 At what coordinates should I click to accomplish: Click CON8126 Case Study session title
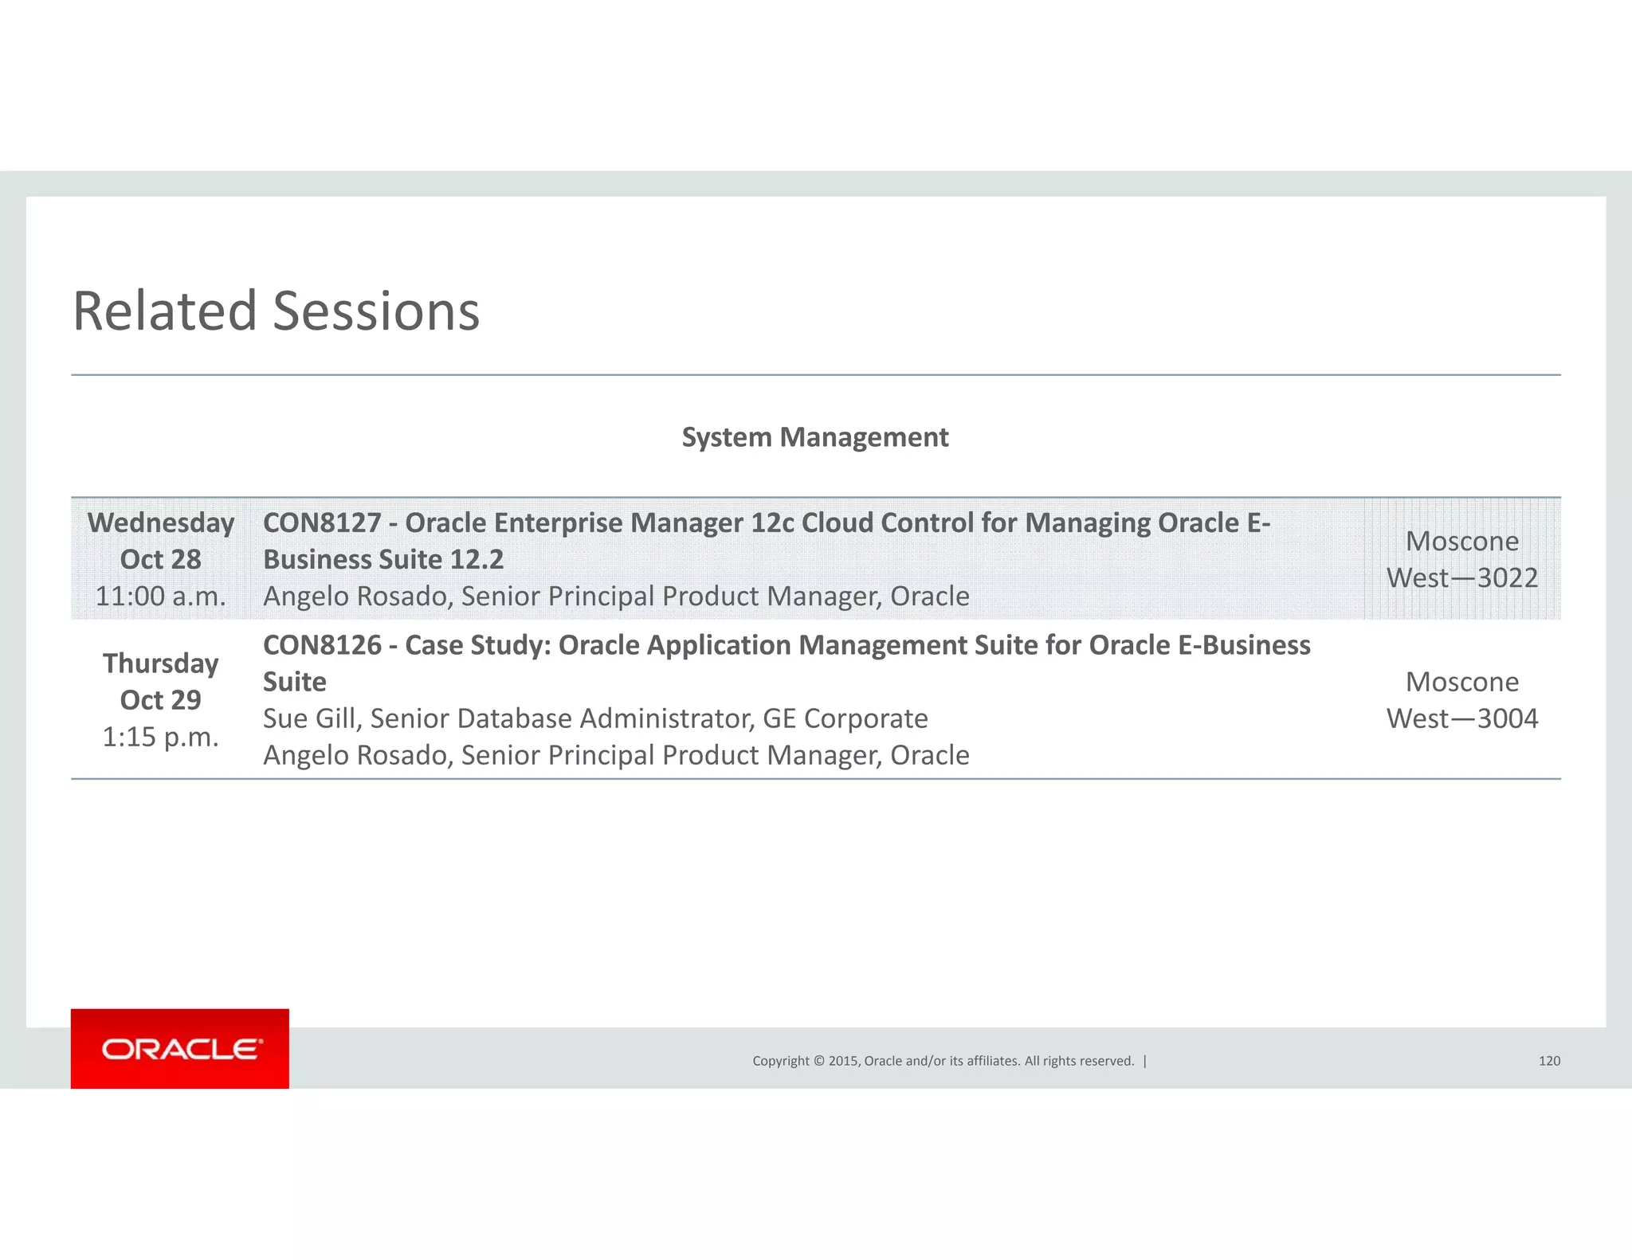(787, 663)
